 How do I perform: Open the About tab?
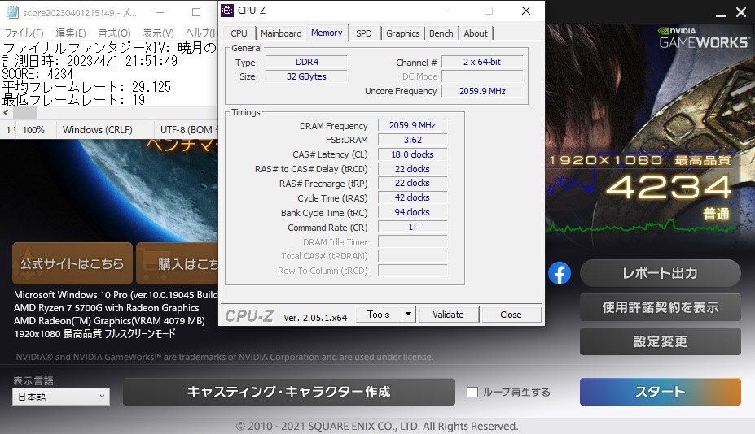476,33
